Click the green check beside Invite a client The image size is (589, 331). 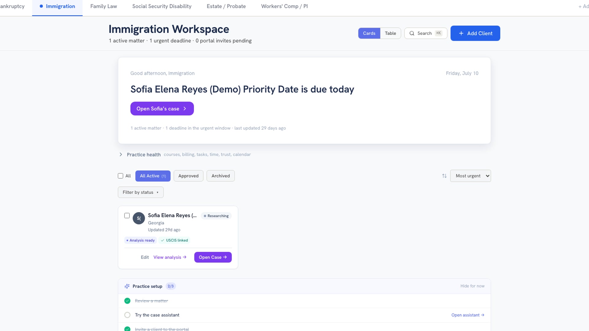pyautogui.click(x=127, y=329)
